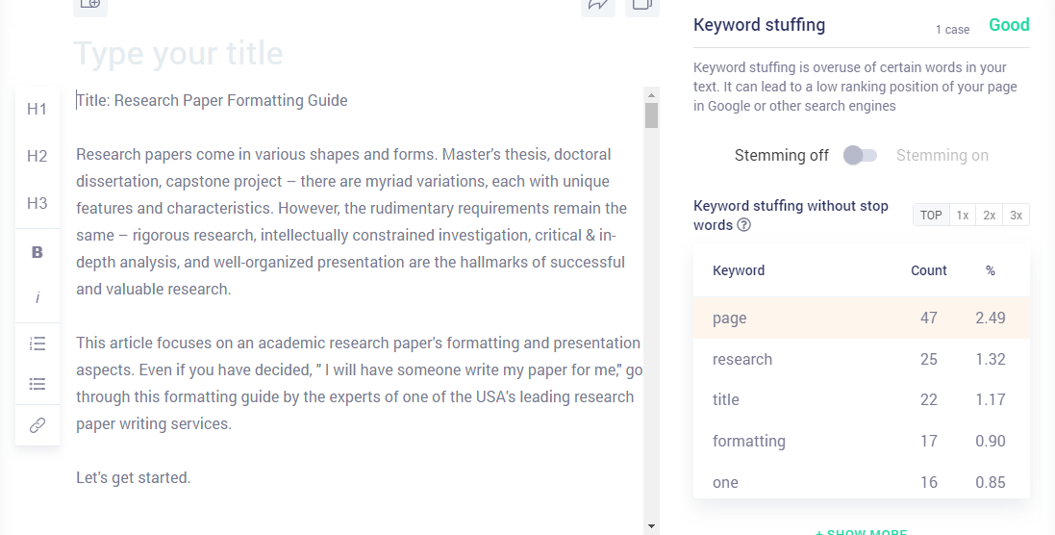The height and width of the screenshot is (535, 1055).
Task: Insert a numbered list
Action: [38, 344]
